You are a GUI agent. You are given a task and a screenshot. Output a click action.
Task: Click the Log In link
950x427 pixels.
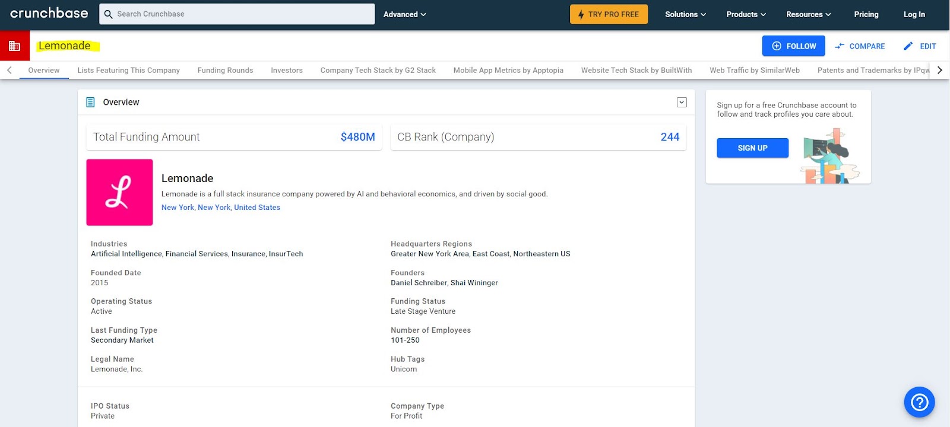pyautogui.click(x=914, y=14)
